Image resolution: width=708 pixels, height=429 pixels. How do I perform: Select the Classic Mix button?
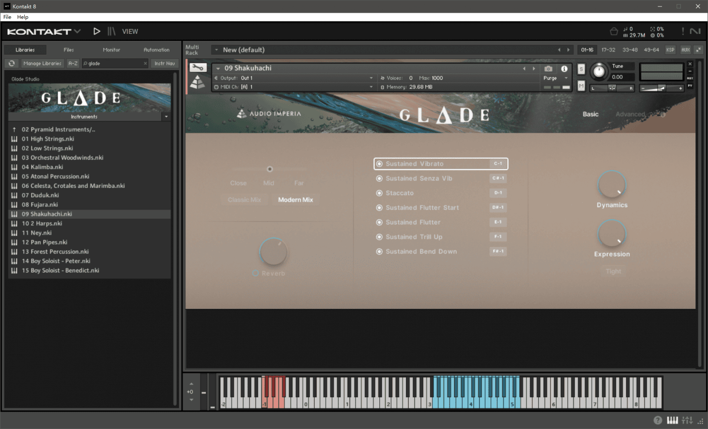tap(244, 200)
